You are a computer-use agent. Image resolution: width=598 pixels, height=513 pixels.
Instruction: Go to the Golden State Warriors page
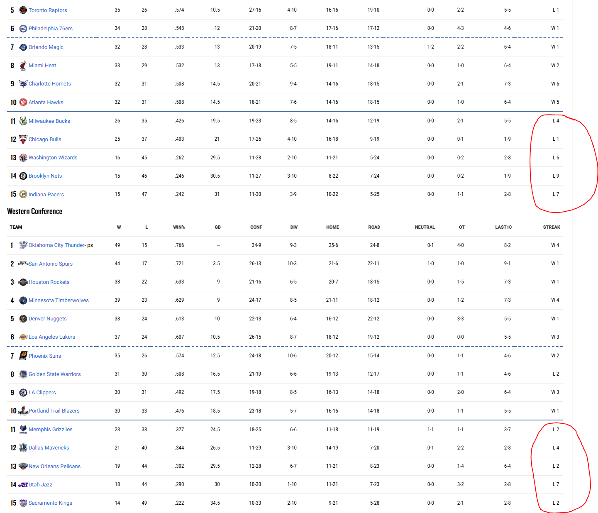point(55,374)
